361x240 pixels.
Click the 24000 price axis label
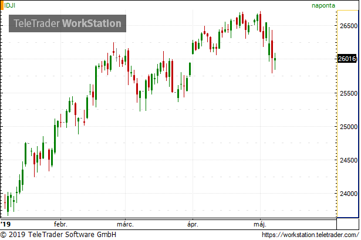tap(349, 194)
